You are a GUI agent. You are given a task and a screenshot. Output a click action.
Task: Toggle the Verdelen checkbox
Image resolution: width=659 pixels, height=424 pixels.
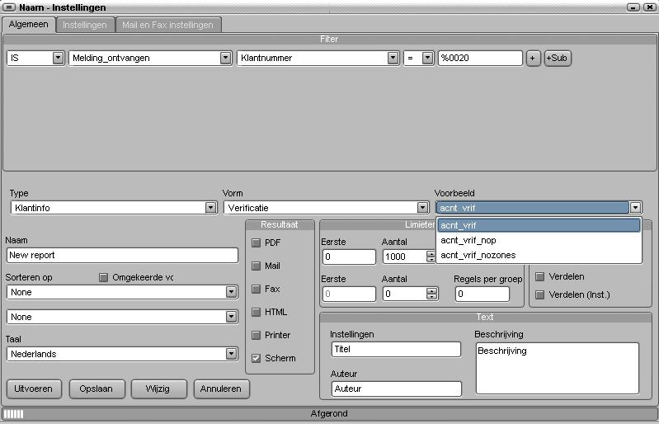(540, 276)
